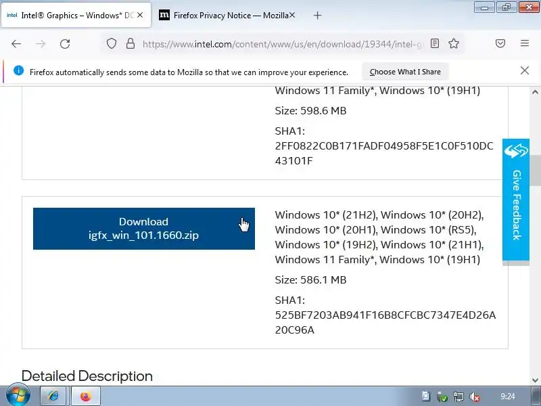Screen dimensions: 541x406
Task: Switch to Firefox Privacy Notice tab
Action: (x=228, y=15)
